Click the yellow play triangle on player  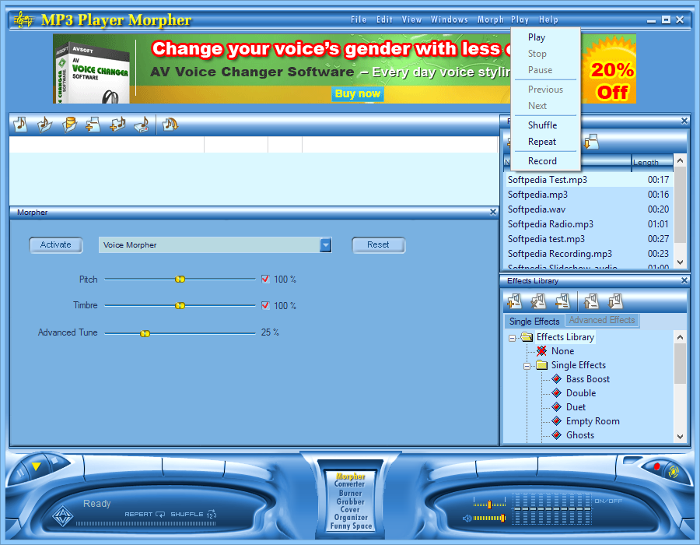[36, 466]
